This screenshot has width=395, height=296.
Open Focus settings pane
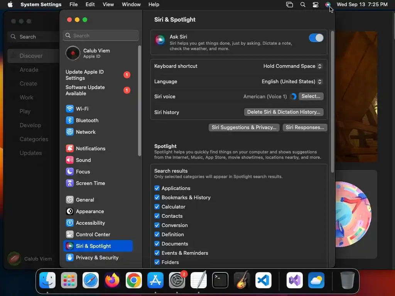(x=98, y=172)
